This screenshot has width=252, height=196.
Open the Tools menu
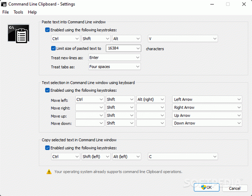click(x=18, y=12)
